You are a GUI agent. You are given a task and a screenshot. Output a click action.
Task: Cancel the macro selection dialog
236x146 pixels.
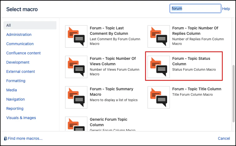(224, 138)
